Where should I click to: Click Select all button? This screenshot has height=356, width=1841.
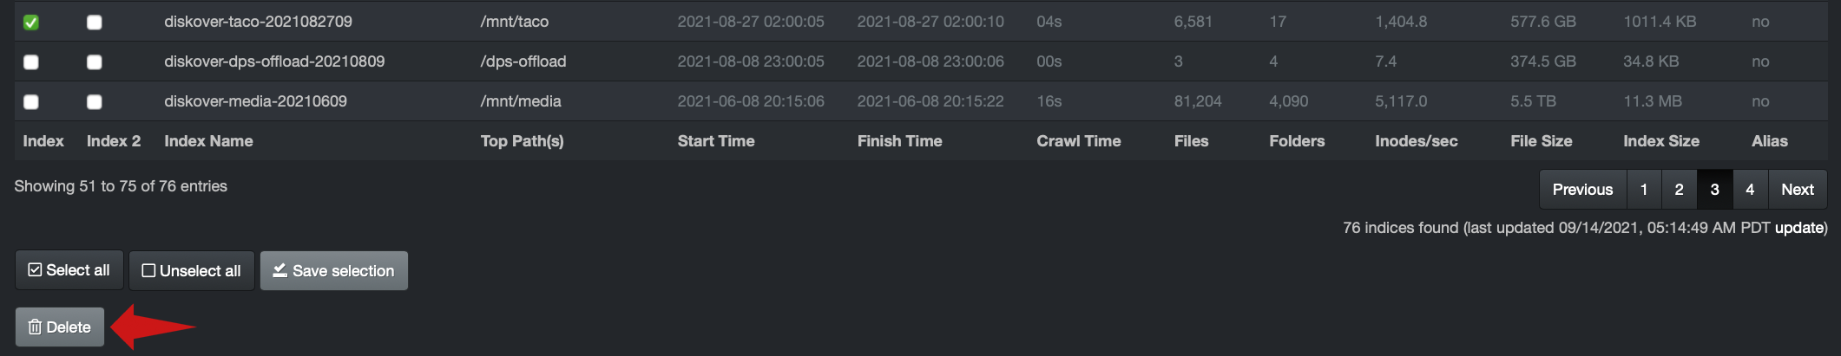(69, 270)
